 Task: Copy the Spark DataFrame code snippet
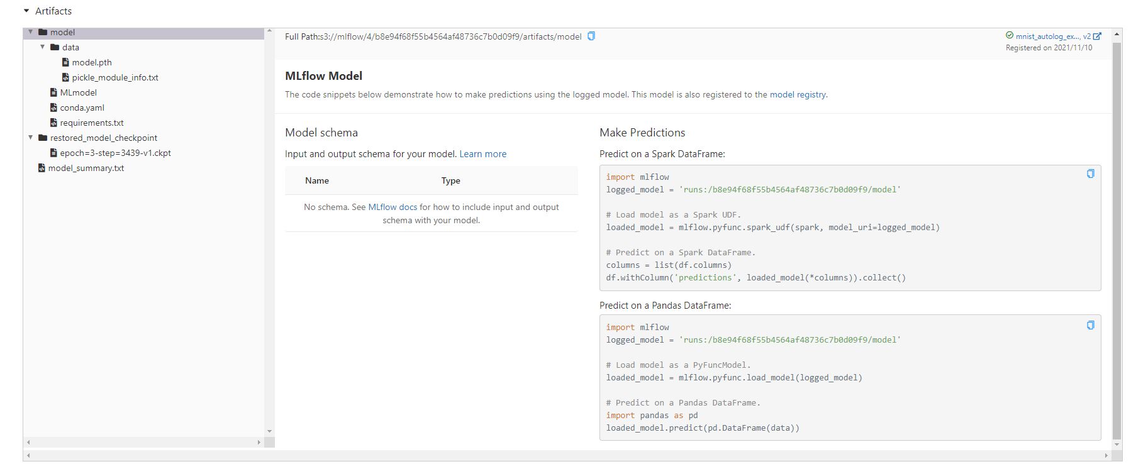[1091, 174]
